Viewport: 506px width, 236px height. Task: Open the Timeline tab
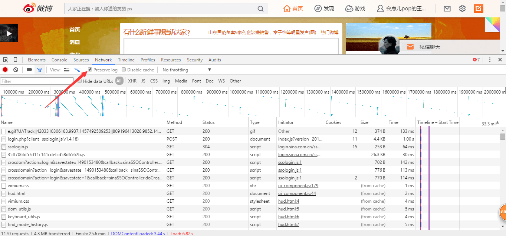126,60
